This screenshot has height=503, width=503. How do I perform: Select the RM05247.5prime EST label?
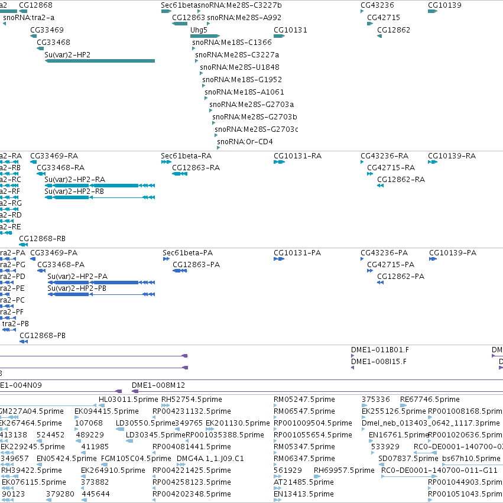coord(304,400)
